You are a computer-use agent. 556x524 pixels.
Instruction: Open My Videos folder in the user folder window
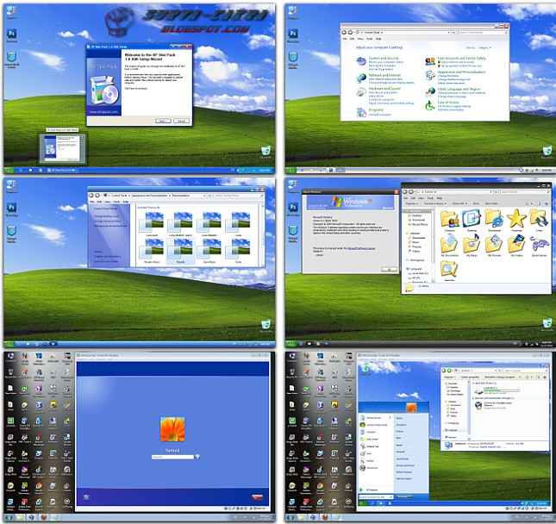point(516,246)
